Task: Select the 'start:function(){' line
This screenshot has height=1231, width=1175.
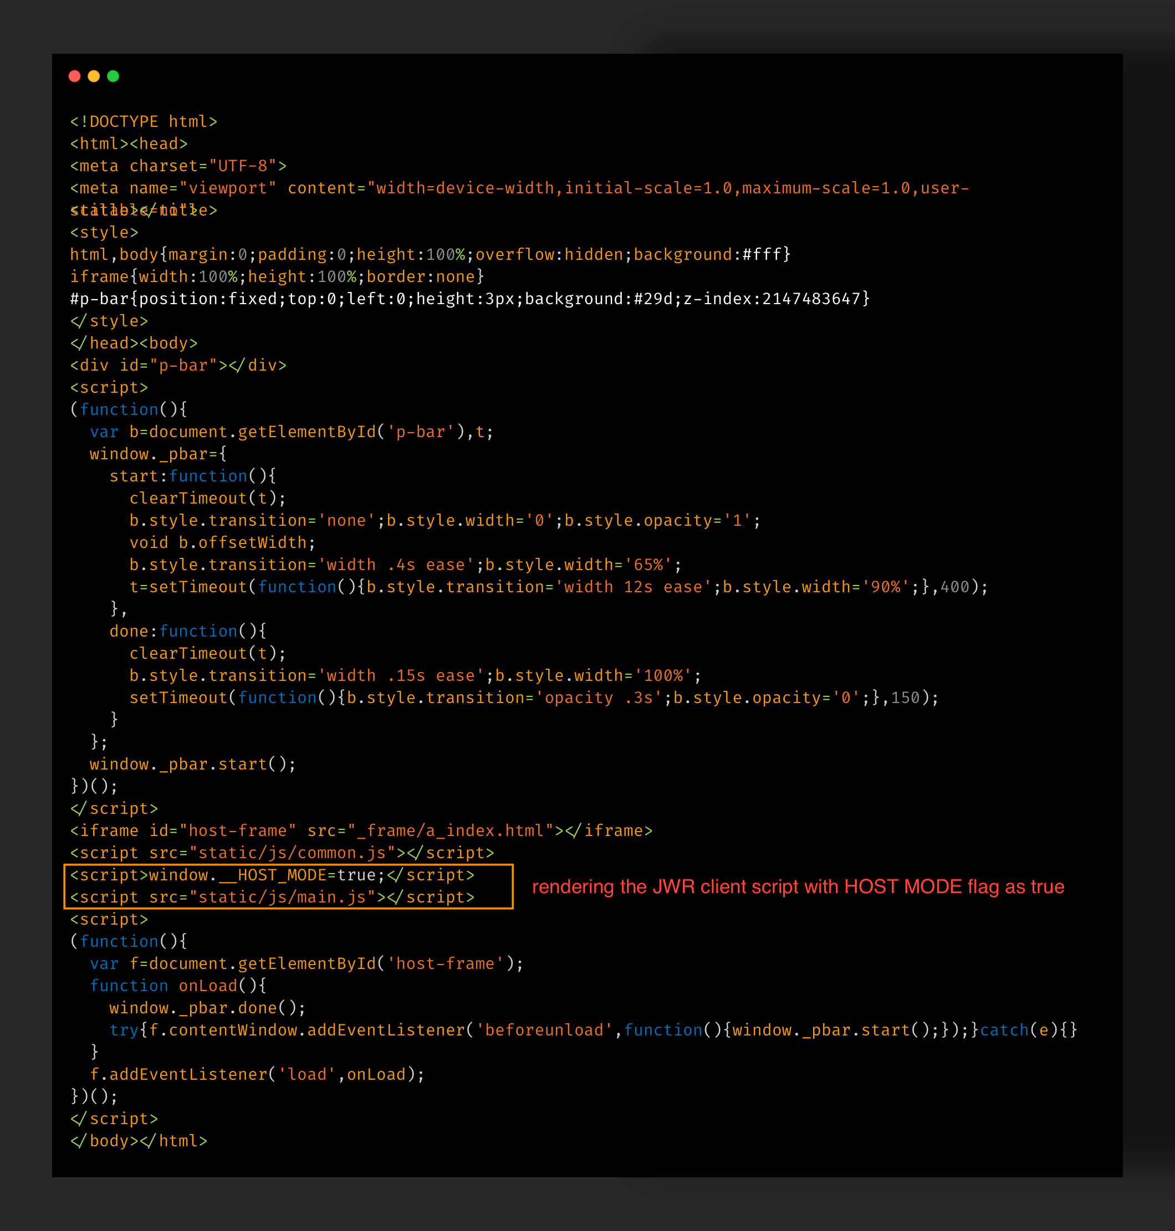Action: tap(193, 476)
